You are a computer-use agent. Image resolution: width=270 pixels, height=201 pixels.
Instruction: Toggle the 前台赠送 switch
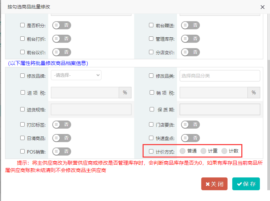[190, 25]
